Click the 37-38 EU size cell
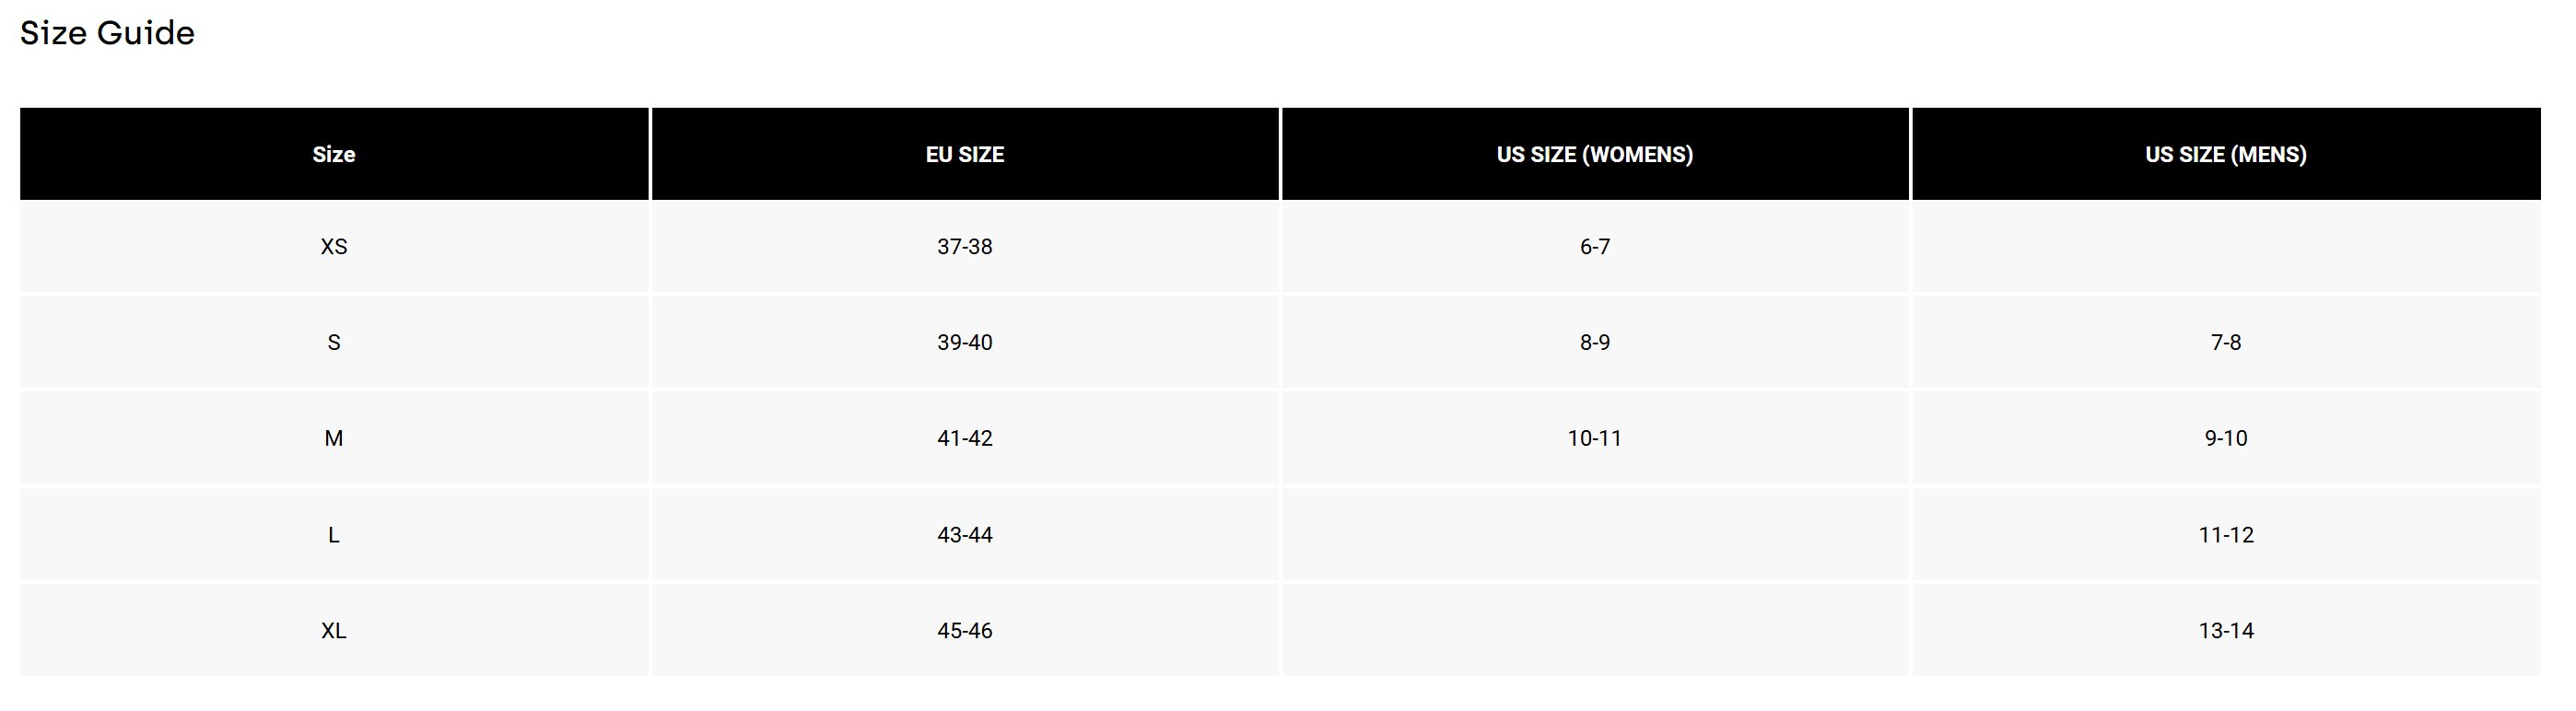2576x711 pixels. pos(965,247)
